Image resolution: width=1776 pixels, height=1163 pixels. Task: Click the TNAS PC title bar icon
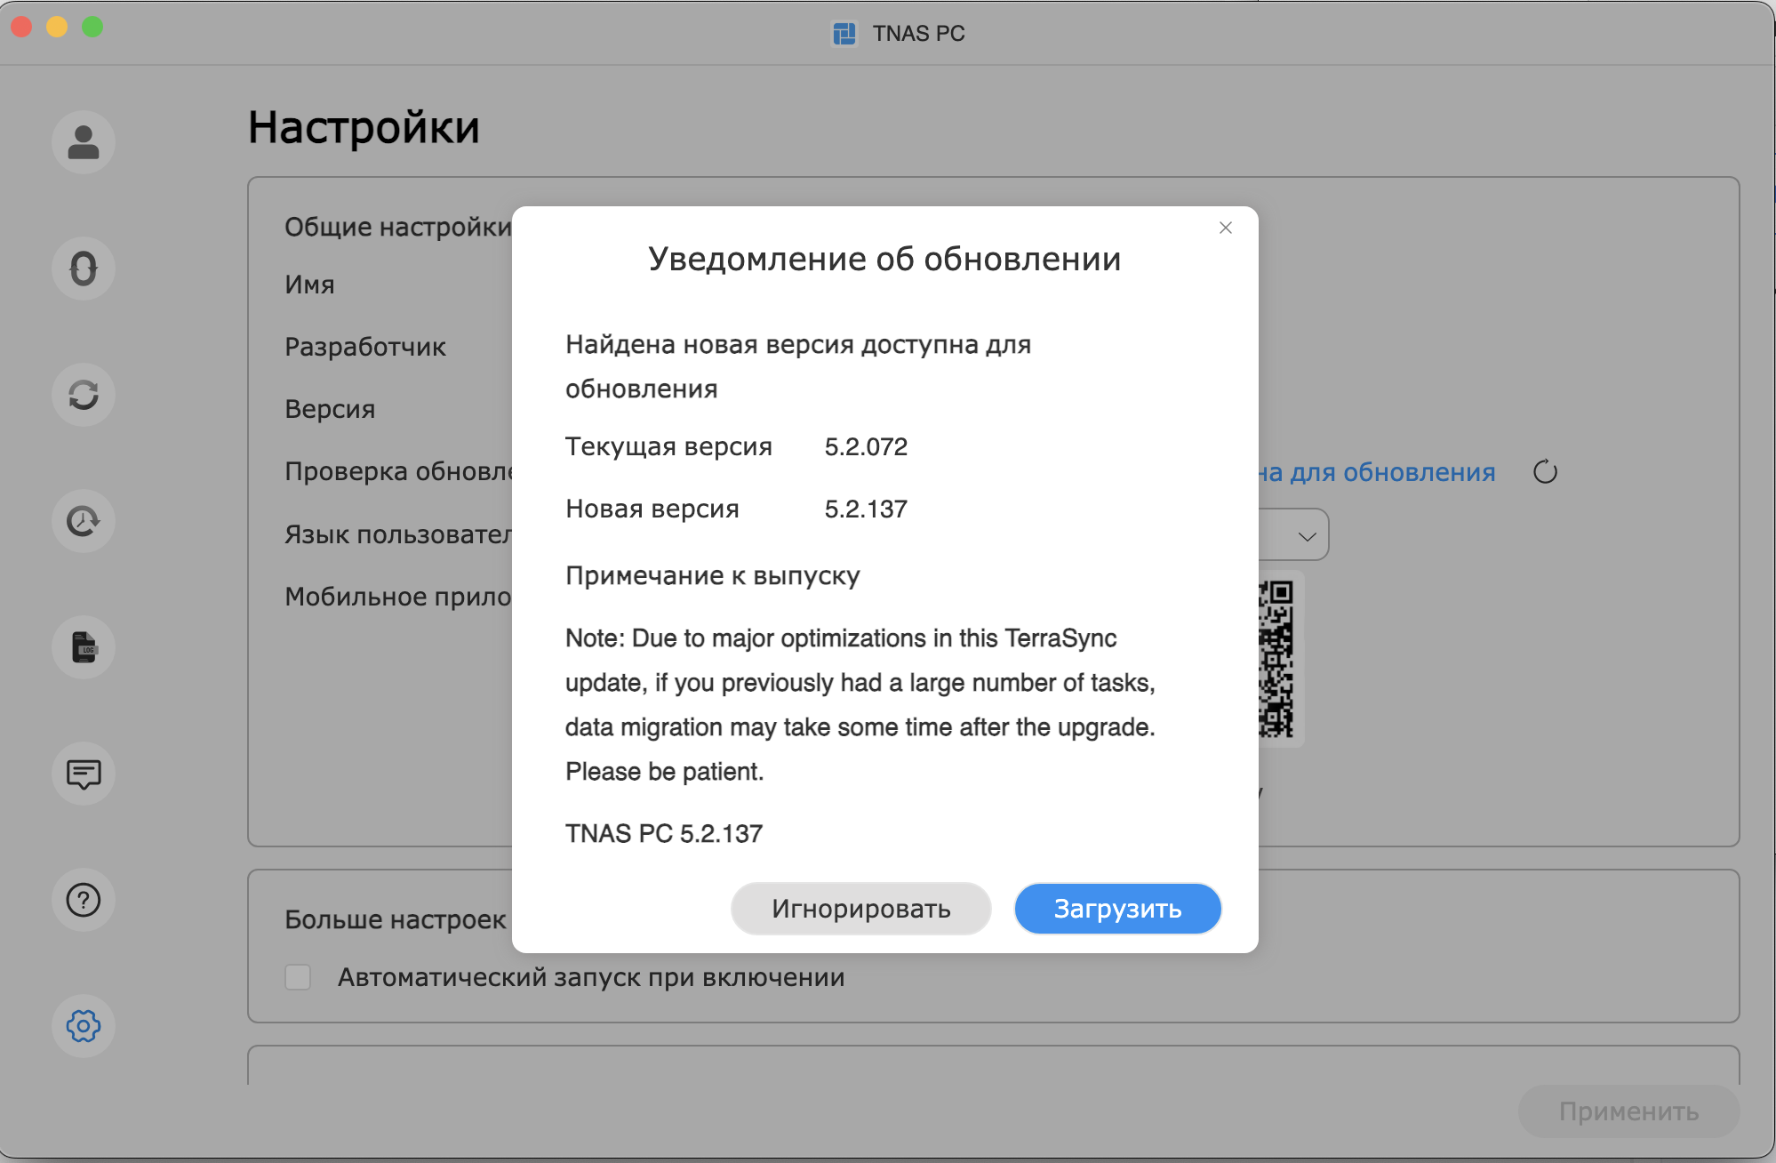[x=844, y=34]
